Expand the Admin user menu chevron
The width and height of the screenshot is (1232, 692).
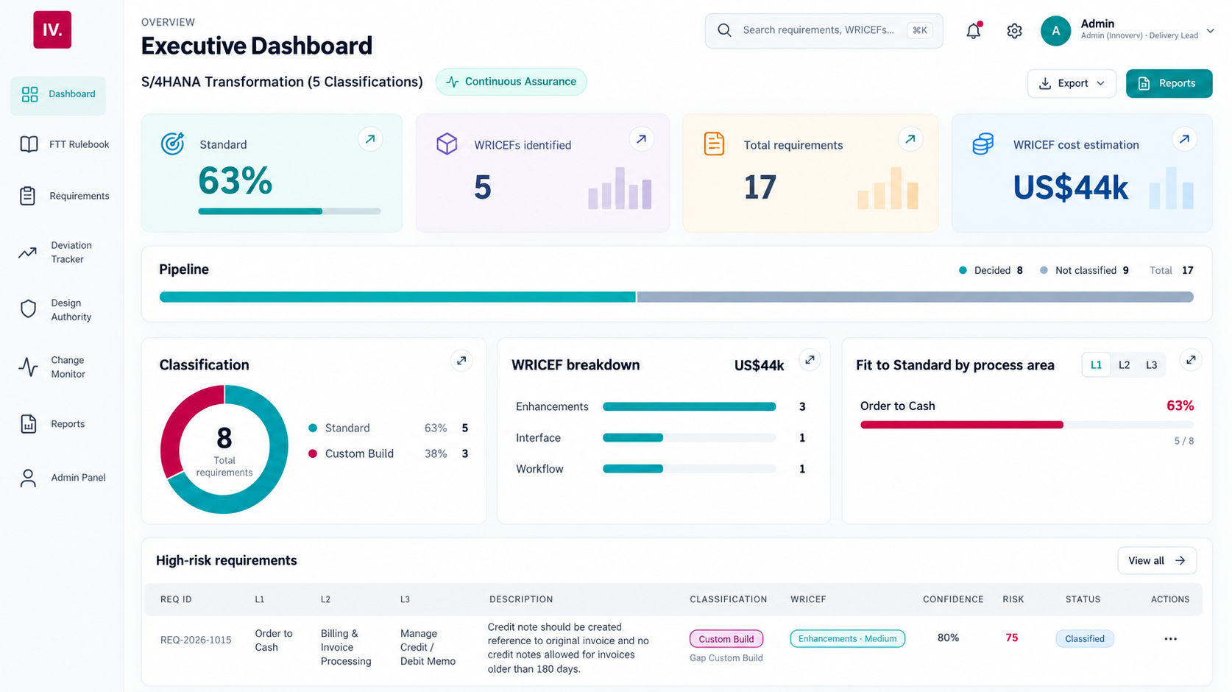coord(1210,31)
